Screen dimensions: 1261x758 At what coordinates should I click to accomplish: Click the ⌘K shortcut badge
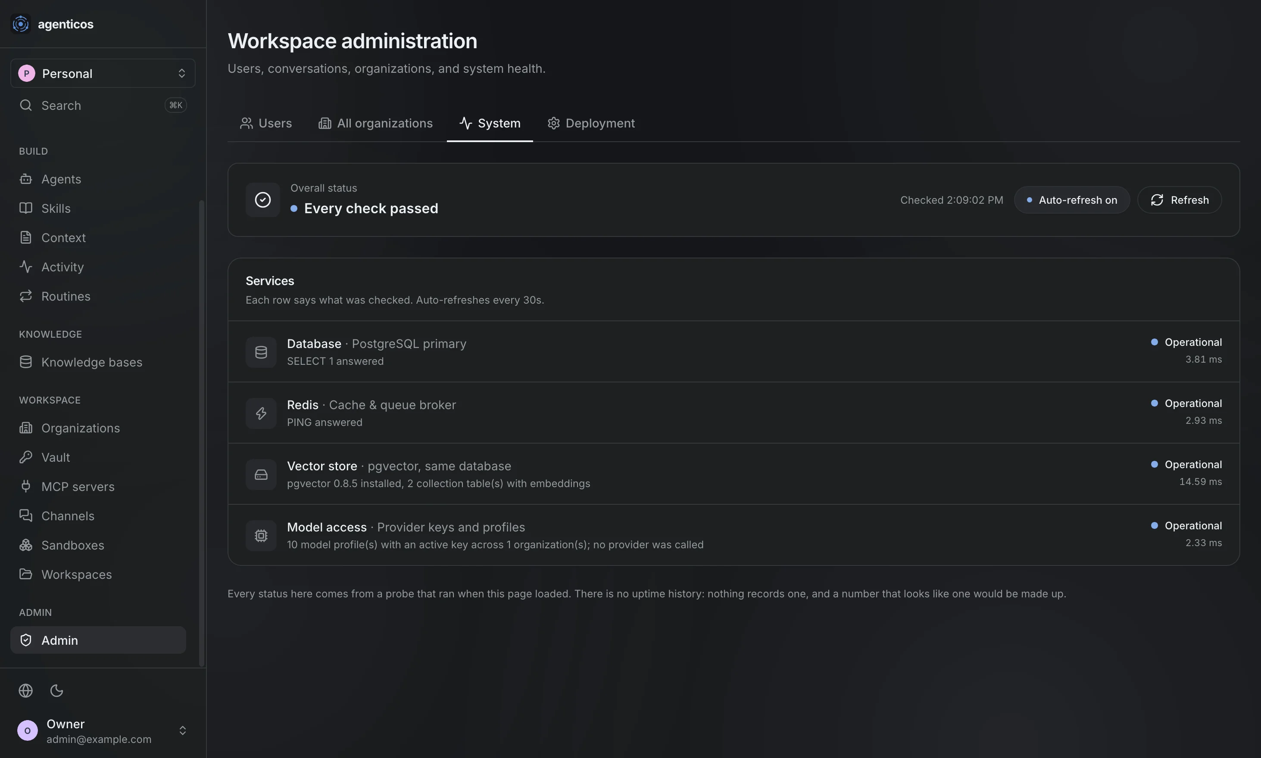pos(176,105)
